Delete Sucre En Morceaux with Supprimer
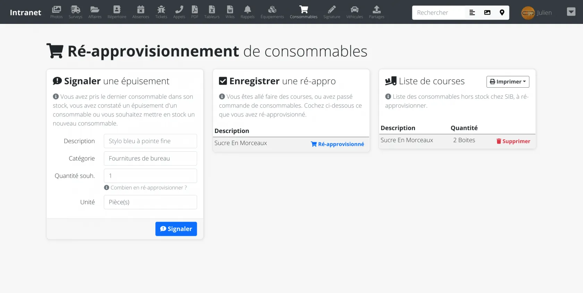Viewport: 583px width, 293px height. [x=513, y=141]
